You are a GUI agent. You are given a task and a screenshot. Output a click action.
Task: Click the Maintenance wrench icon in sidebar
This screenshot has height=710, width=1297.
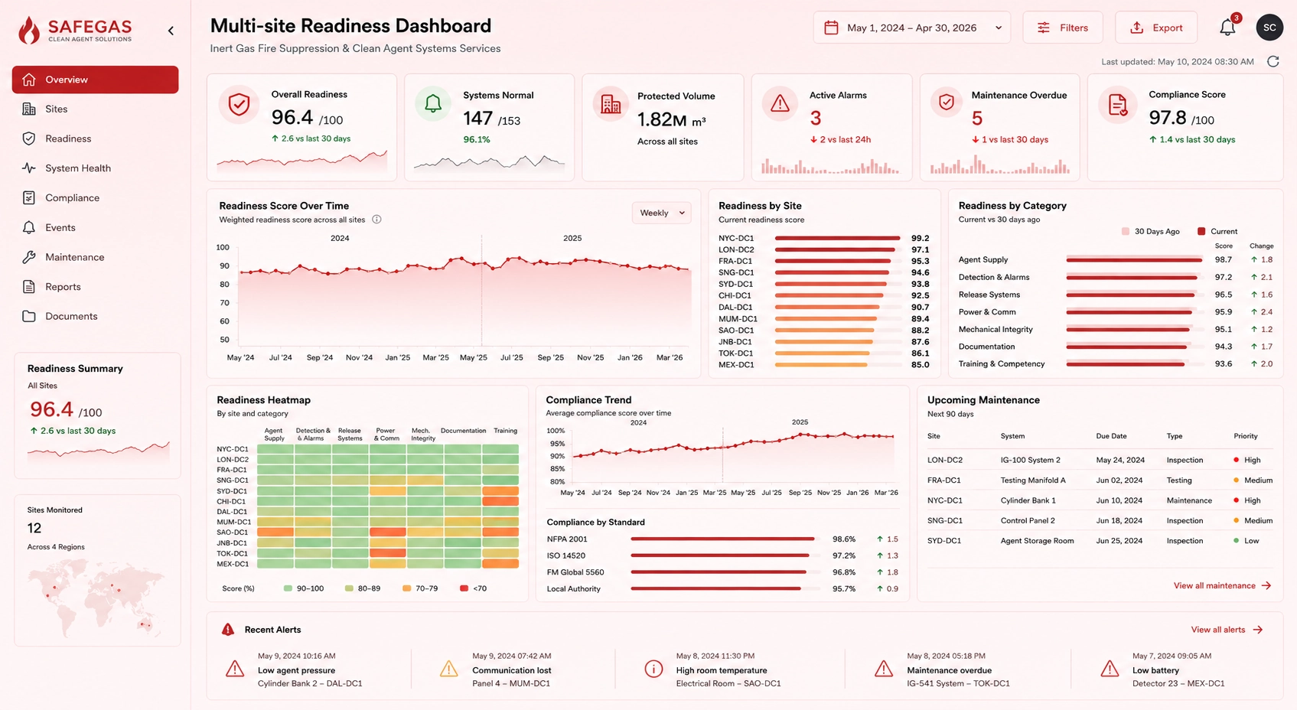tap(29, 257)
